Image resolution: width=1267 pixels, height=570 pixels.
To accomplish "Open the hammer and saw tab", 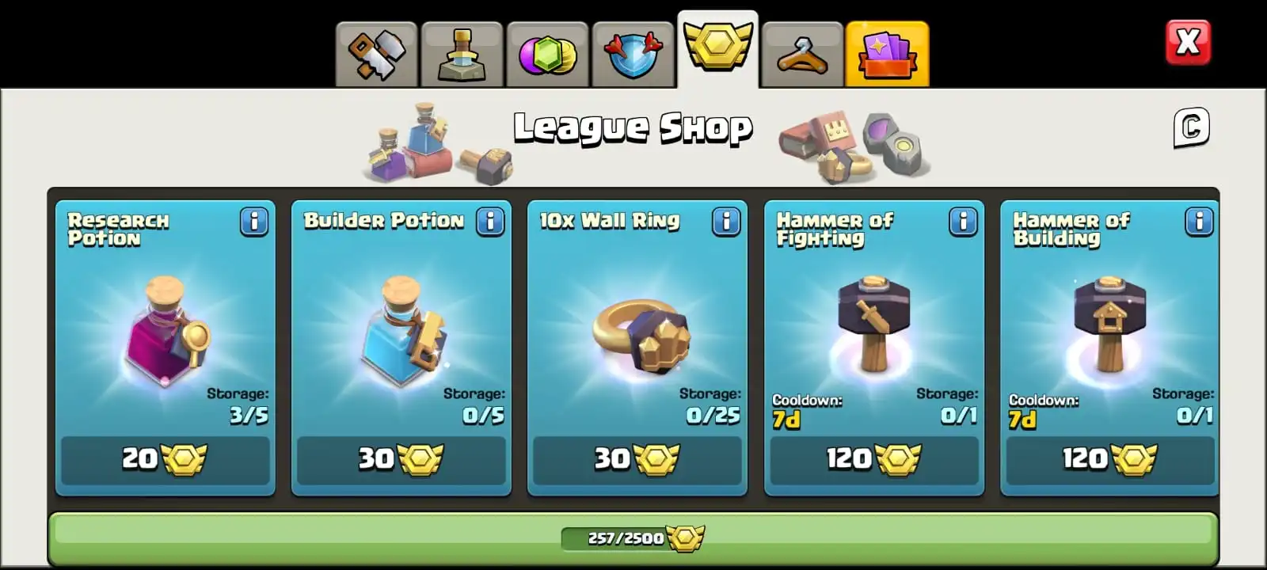I will coord(376,54).
